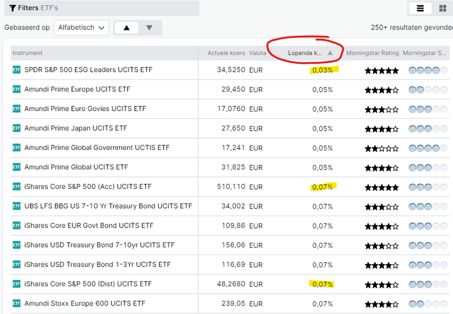453x314 pixels.
Task: Click sustainability globes for Amundi Prime Global ETF
Action: tap(424, 168)
